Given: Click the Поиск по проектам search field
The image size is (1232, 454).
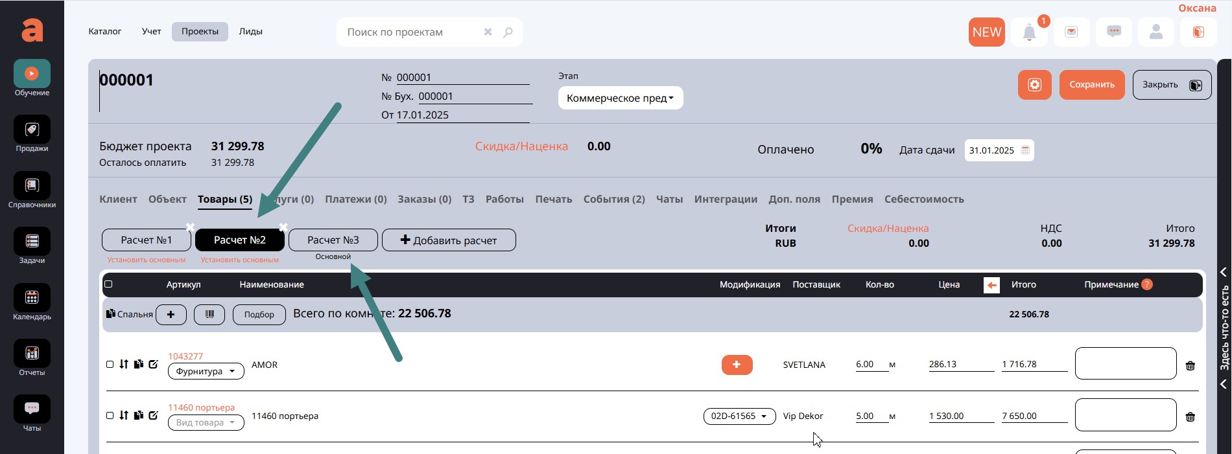Looking at the screenshot, I should [x=412, y=32].
